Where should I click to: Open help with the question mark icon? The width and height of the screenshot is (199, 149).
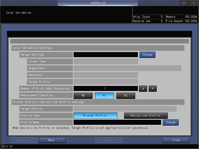[x=194, y=3]
